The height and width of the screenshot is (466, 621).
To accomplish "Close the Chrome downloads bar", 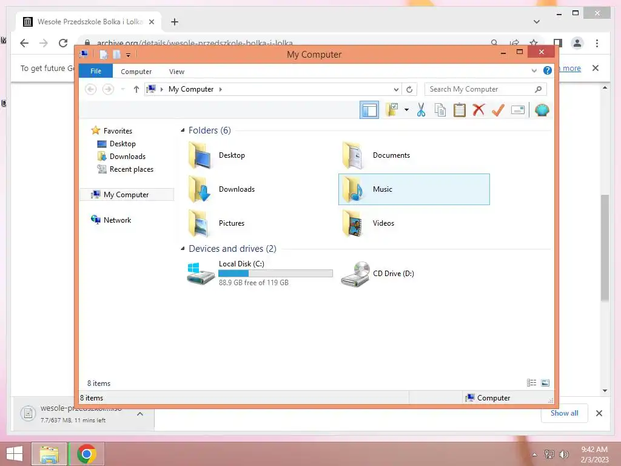I will [x=599, y=413].
